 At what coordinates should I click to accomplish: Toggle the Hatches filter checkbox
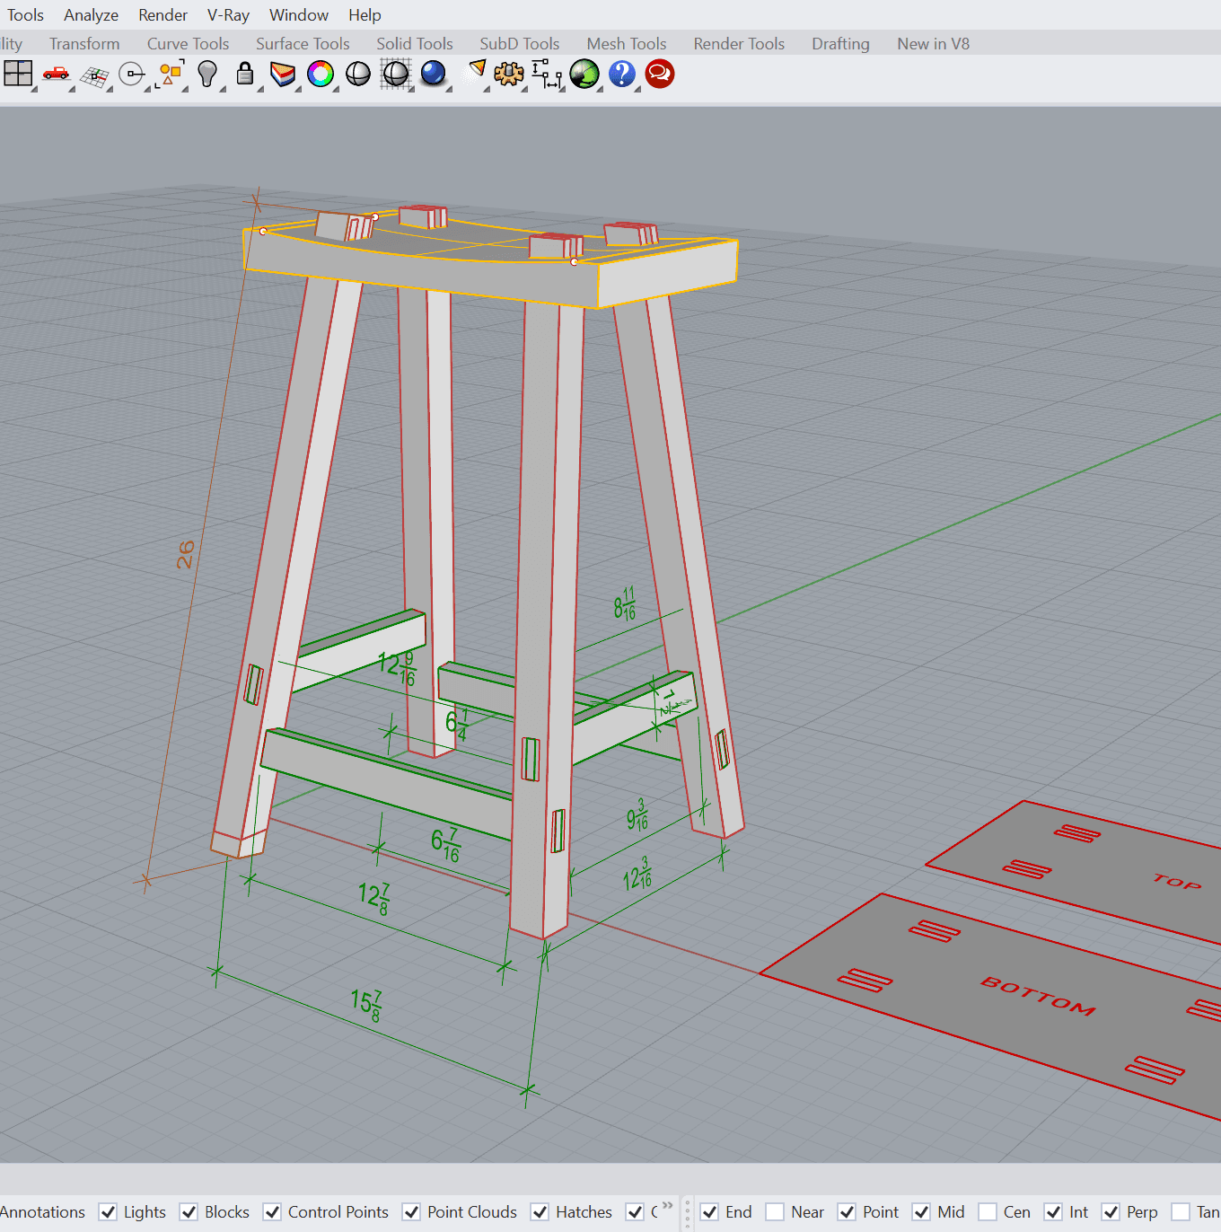click(540, 1212)
